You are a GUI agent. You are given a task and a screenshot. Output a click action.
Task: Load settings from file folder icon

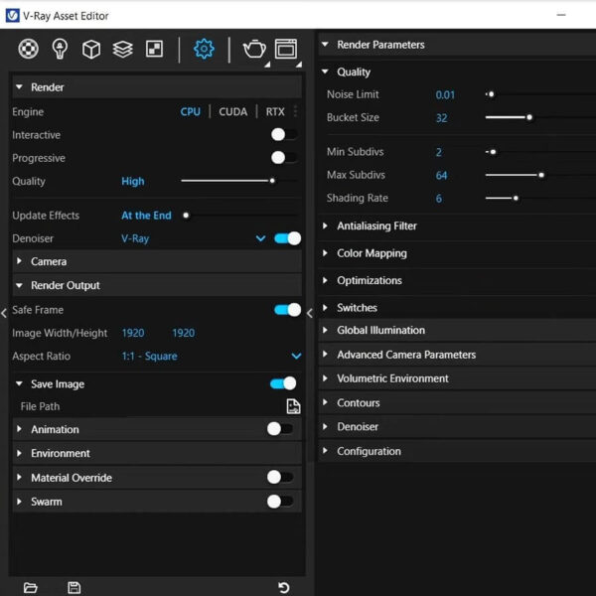pos(31,588)
